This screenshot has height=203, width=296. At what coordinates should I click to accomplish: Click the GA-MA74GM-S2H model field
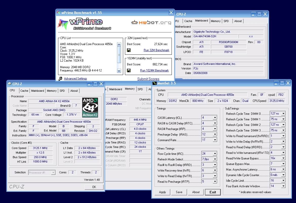coord(215,36)
